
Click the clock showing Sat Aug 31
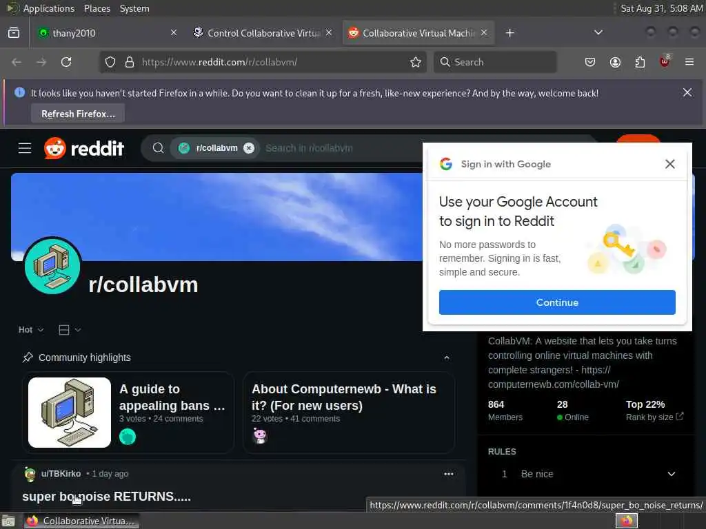pyautogui.click(x=661, y=8)
